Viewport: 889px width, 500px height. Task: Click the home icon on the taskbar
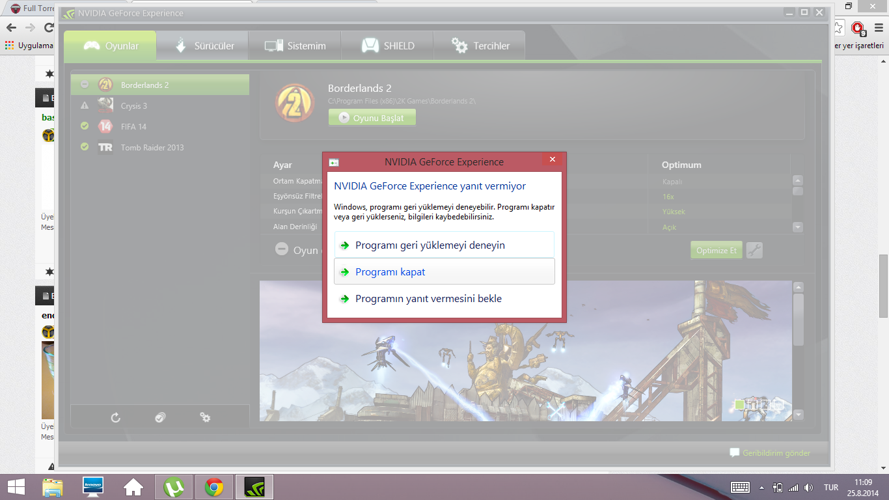pos(133,487)
